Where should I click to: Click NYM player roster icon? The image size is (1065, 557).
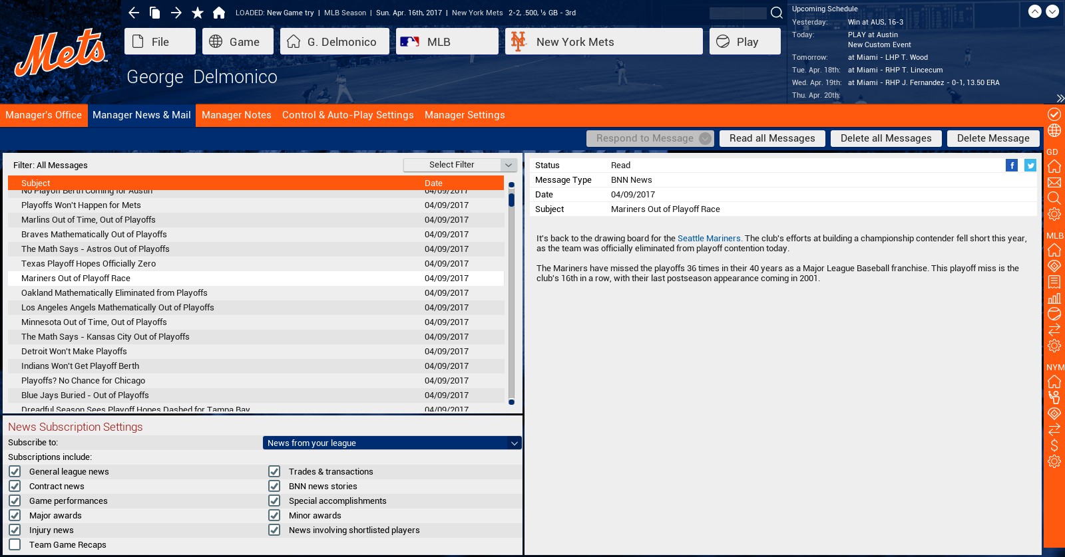tap(1054, 397)
